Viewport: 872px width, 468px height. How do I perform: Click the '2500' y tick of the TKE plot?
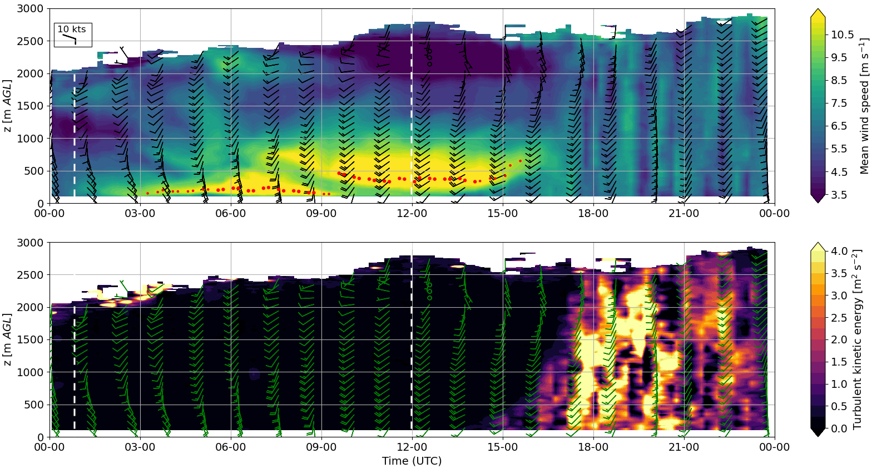click(31, 275)
